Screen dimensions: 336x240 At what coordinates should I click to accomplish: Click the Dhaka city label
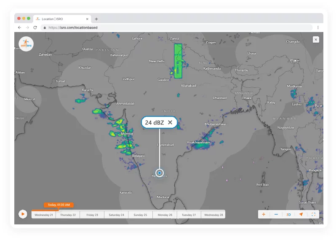246,98
